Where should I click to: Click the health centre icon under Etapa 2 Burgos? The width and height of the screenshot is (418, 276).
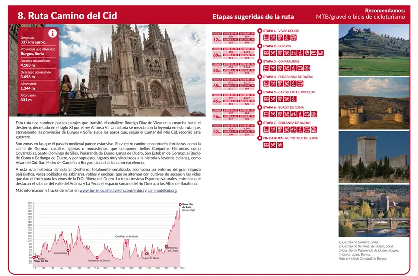321,53
